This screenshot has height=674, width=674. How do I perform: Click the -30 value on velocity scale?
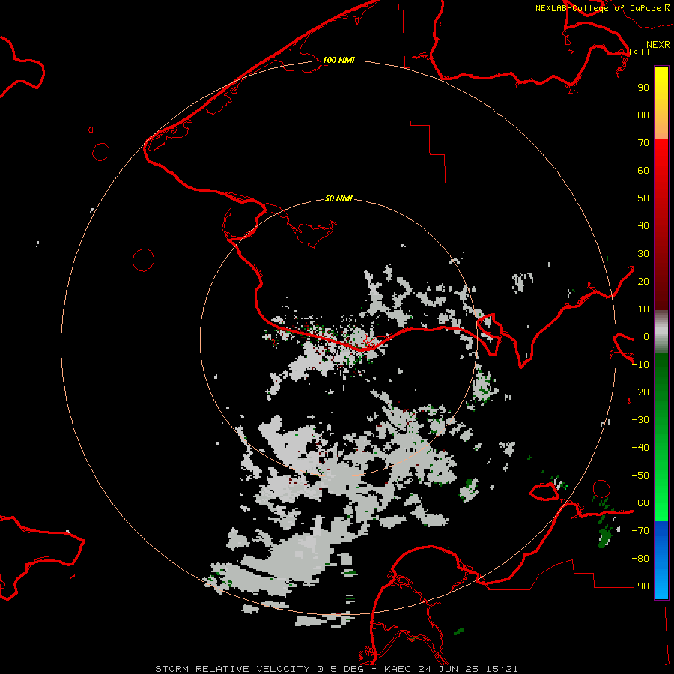[640, 420]
